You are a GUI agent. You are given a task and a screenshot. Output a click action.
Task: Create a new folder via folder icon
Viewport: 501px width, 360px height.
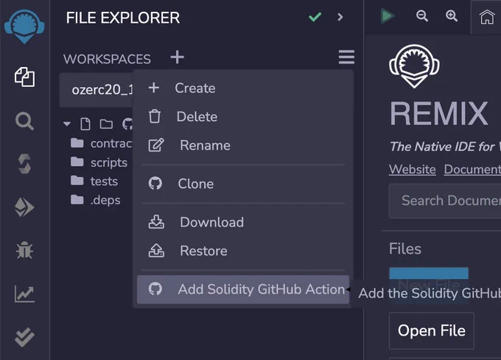click(x=106, y=124)
